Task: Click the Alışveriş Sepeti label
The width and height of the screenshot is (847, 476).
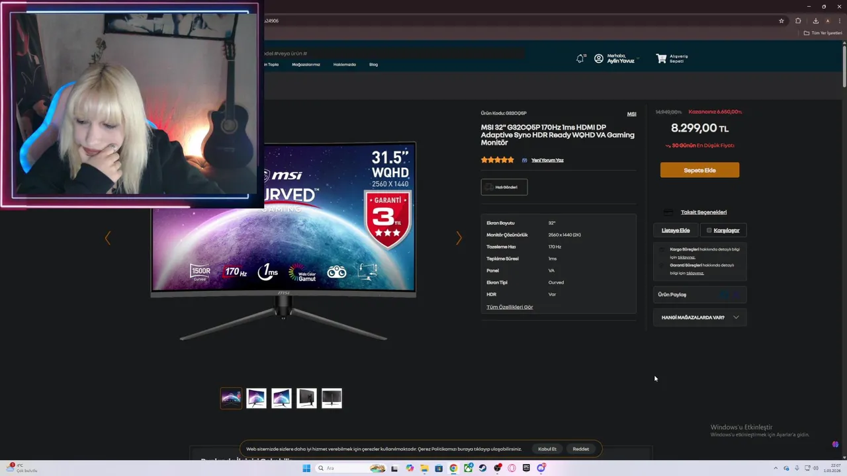Action: tap(678, 58)
